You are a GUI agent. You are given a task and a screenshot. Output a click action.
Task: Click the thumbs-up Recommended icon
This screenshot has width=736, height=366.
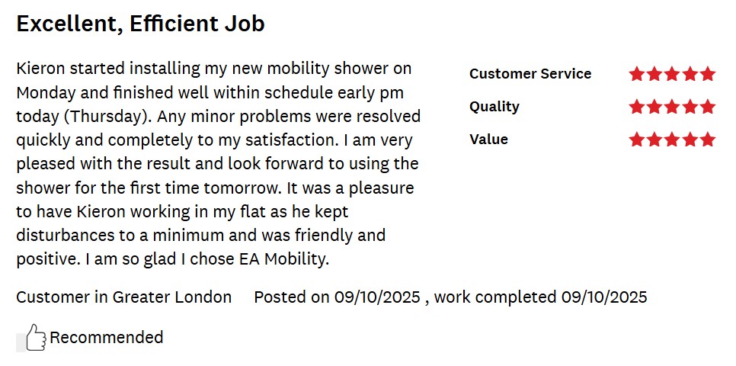point(35,338)
